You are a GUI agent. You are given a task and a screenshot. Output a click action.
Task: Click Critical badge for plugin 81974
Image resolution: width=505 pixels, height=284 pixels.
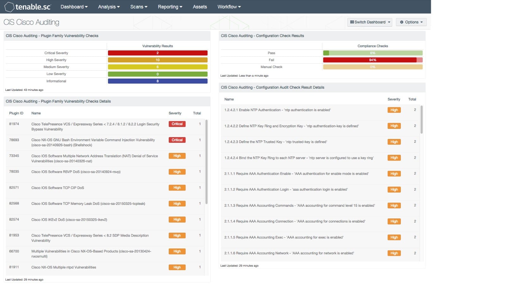click(177, 124)
